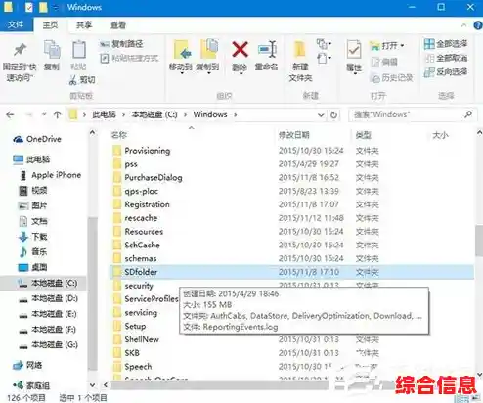The height and width of the screenshot is (403, 483).
Task: Click the Back navigation arrow
Action: click(x=10, y=114)
